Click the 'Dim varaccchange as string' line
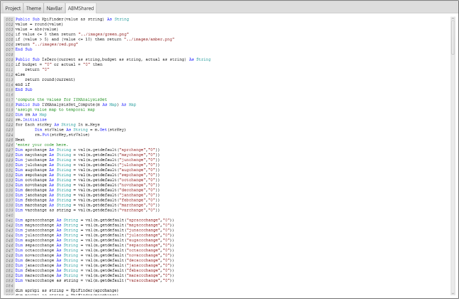The height and width of the screenshot is (299, 459). pos(95,281)
